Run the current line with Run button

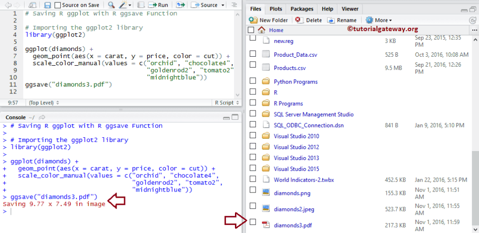(x=158, y=5)
